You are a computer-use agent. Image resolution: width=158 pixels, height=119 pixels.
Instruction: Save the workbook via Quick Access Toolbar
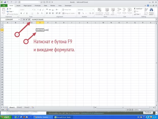click(x=5, y=2)
